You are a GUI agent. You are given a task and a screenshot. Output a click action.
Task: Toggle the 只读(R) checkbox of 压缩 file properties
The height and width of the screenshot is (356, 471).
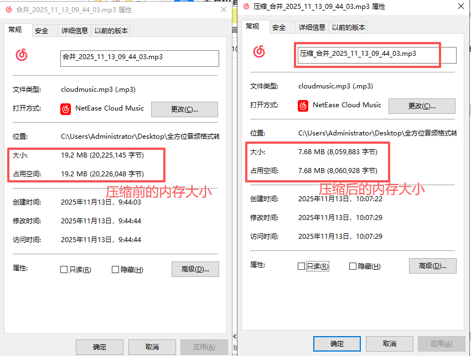302,266
